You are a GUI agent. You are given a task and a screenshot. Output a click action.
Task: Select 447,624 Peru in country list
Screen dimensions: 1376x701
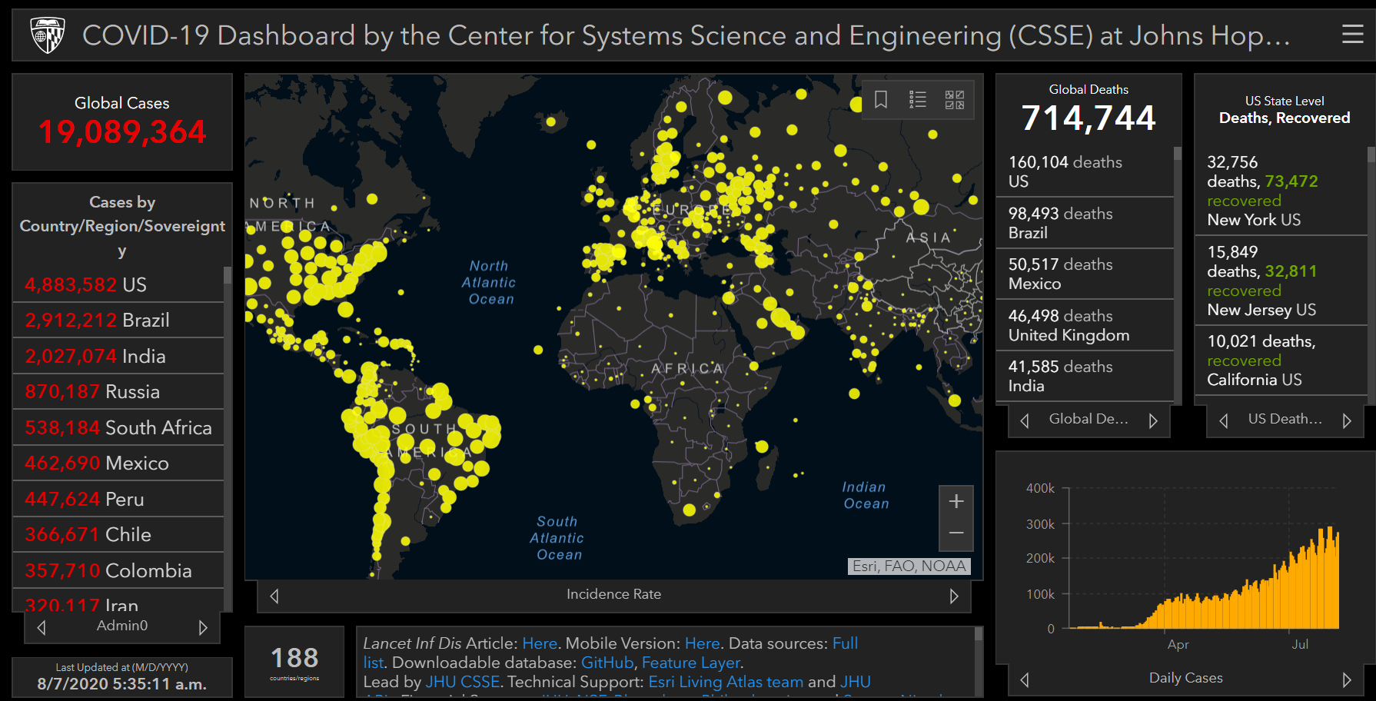[x=118, y=499]
